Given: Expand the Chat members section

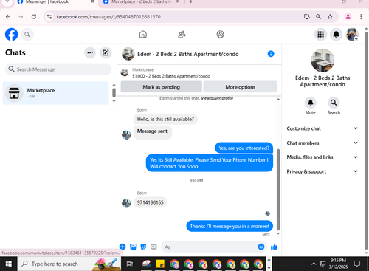Looking at the screenshot, I should pyautogui.click(x=323, y=143).
